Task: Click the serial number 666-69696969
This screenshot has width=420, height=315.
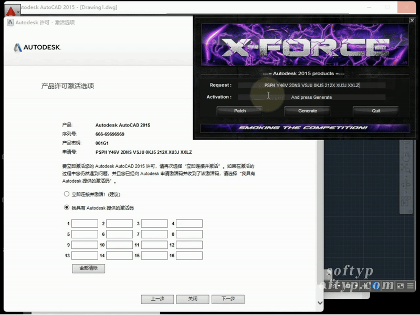Action: pos(110,134)
